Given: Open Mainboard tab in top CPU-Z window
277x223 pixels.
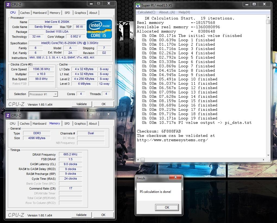Looking at the screenshot, I should 40,13.
